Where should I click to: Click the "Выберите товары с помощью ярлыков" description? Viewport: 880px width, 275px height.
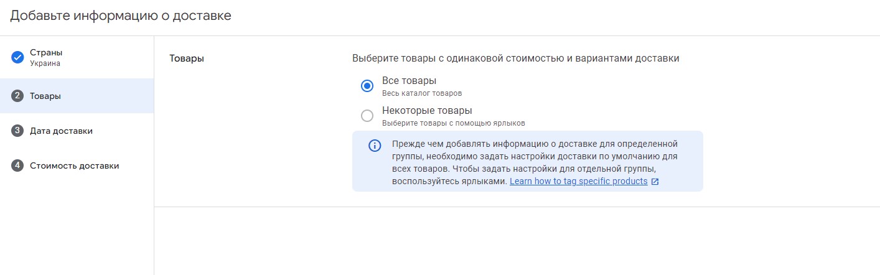click(x=453, y=123)
